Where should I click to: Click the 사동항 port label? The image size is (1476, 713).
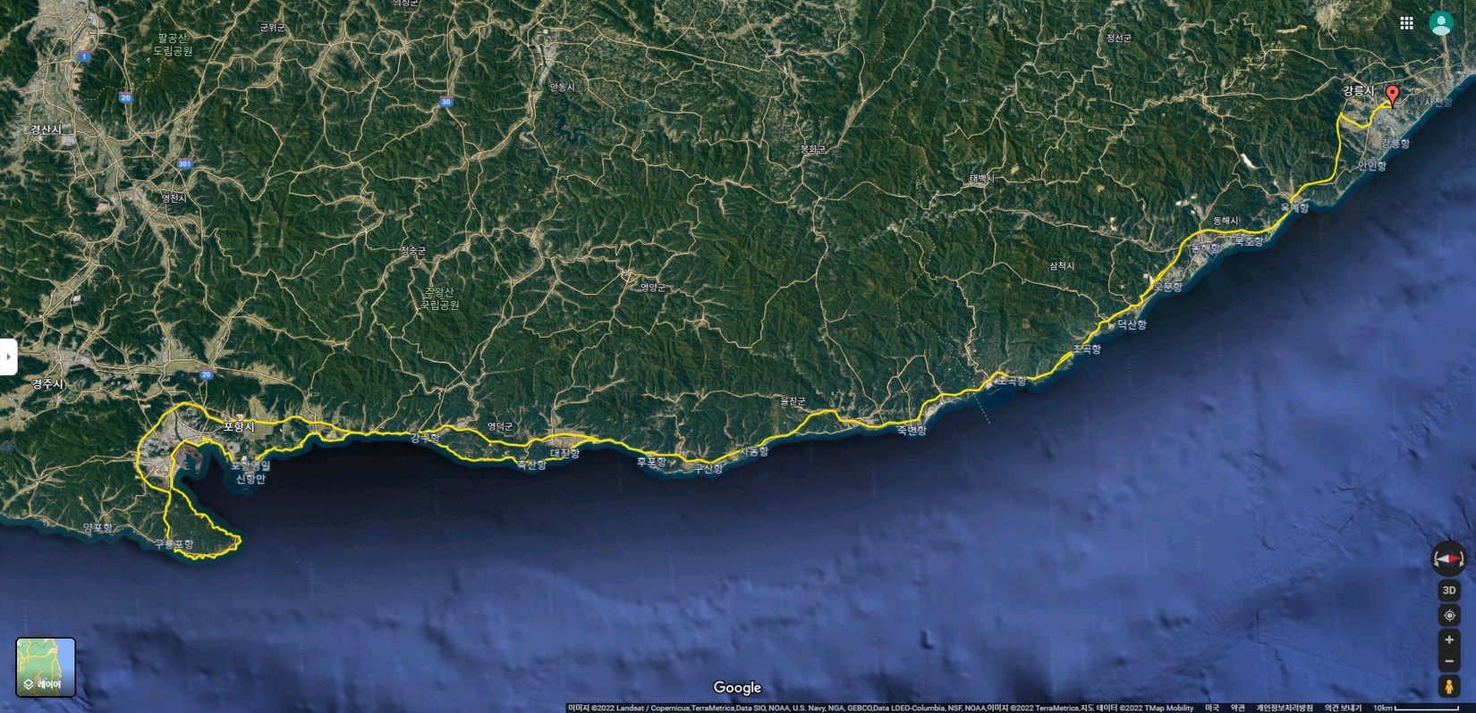point(754,452)
